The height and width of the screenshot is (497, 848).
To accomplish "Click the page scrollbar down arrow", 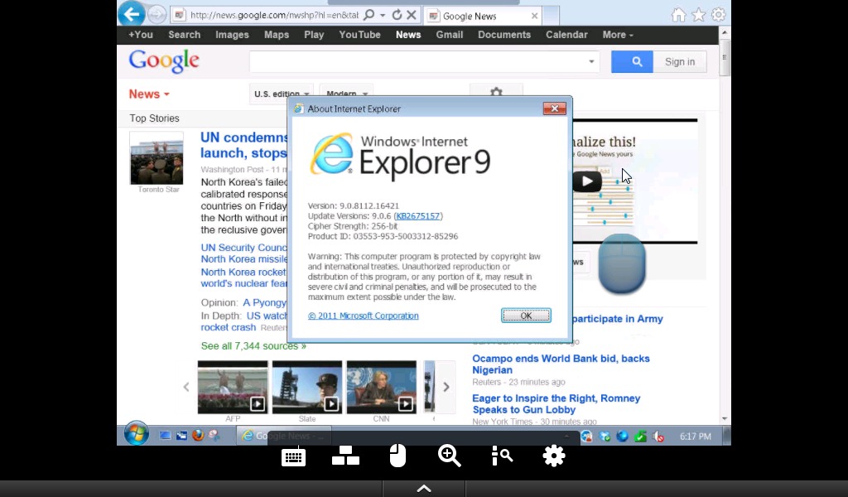I will click(725, 419).
